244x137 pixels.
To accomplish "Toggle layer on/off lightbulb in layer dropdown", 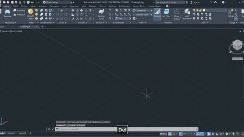I will click(x=194, y=10).
